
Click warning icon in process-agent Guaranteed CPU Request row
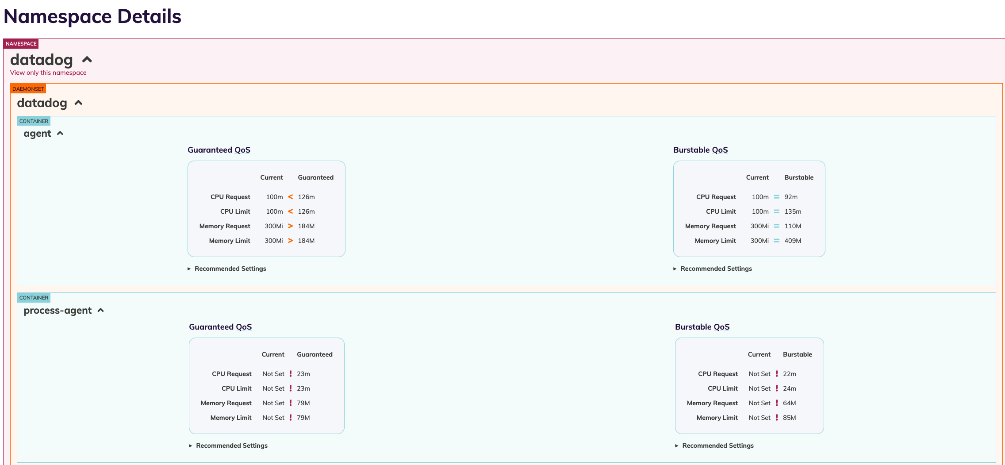[x=291, y=374]
